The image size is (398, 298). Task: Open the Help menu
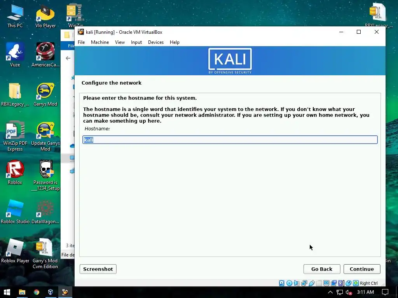[175, 42]
